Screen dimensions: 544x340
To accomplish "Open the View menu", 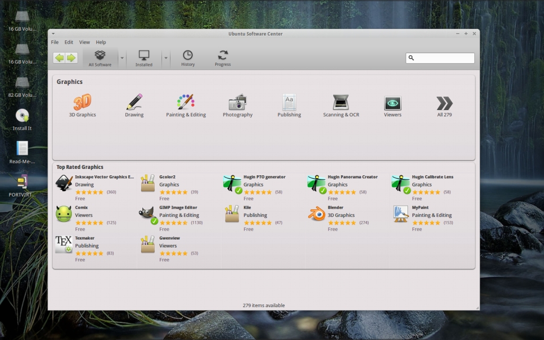I will click(84, 42).
